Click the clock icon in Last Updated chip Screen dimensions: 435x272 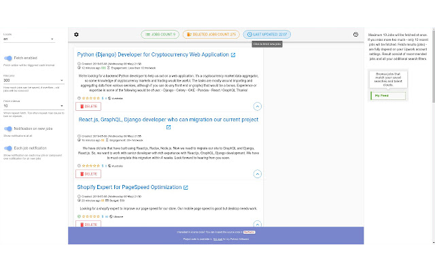249,35
